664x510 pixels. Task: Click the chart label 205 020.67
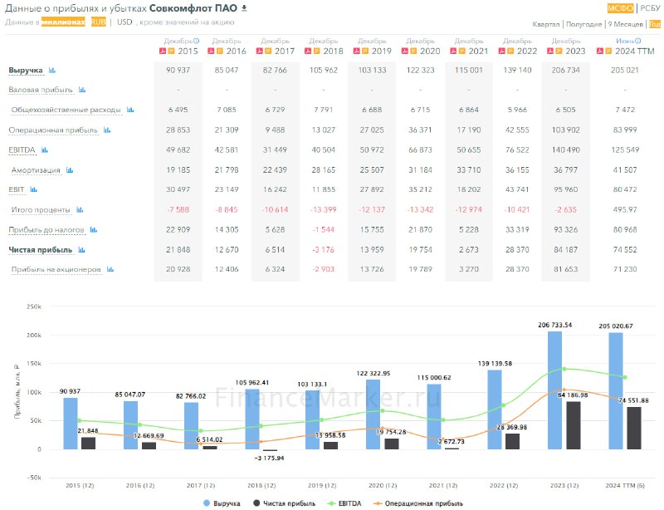[x=616, y=326]
